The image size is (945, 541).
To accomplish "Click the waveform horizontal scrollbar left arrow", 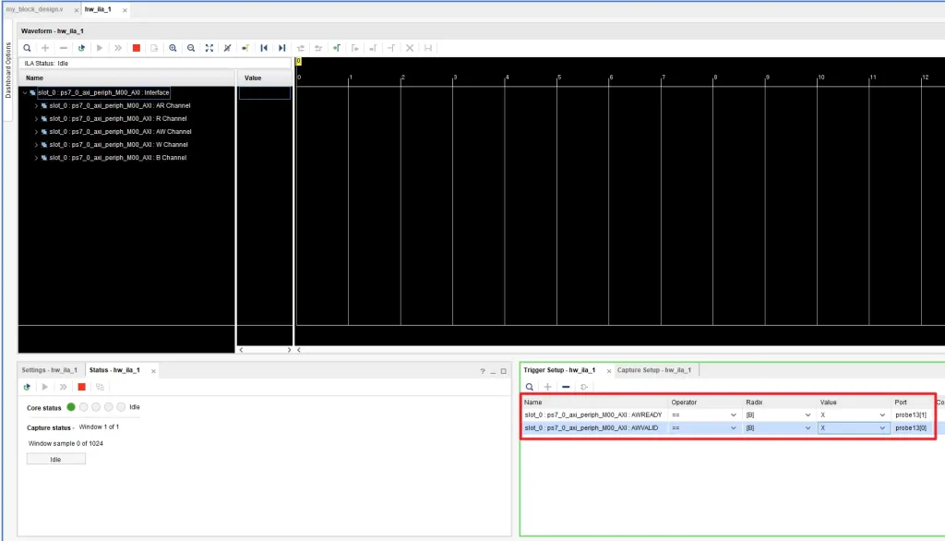I will click(x=299, y=350).
